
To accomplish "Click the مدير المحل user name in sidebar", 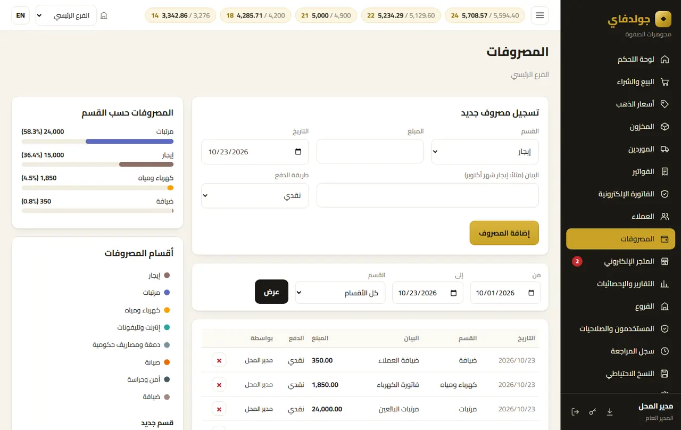I will click(x=655, y=407).
